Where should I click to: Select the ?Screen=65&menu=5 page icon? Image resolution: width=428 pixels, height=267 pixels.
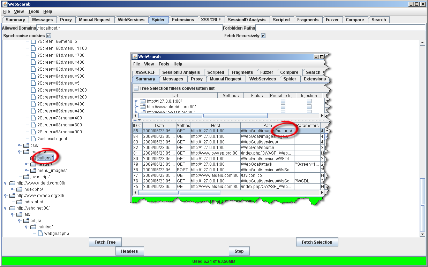click(x=33, y=83)
